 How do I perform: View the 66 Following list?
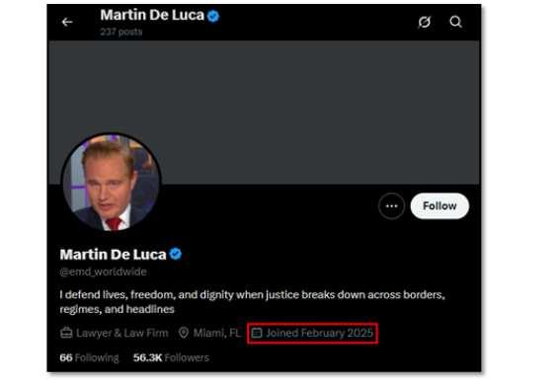pos(89,357)
